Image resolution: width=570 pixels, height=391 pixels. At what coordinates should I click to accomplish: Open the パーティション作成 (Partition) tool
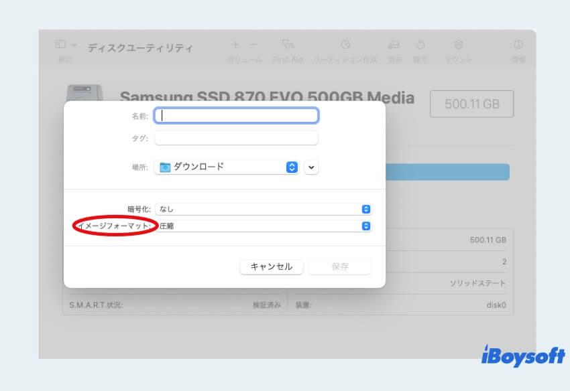click(x=346, y=45)
